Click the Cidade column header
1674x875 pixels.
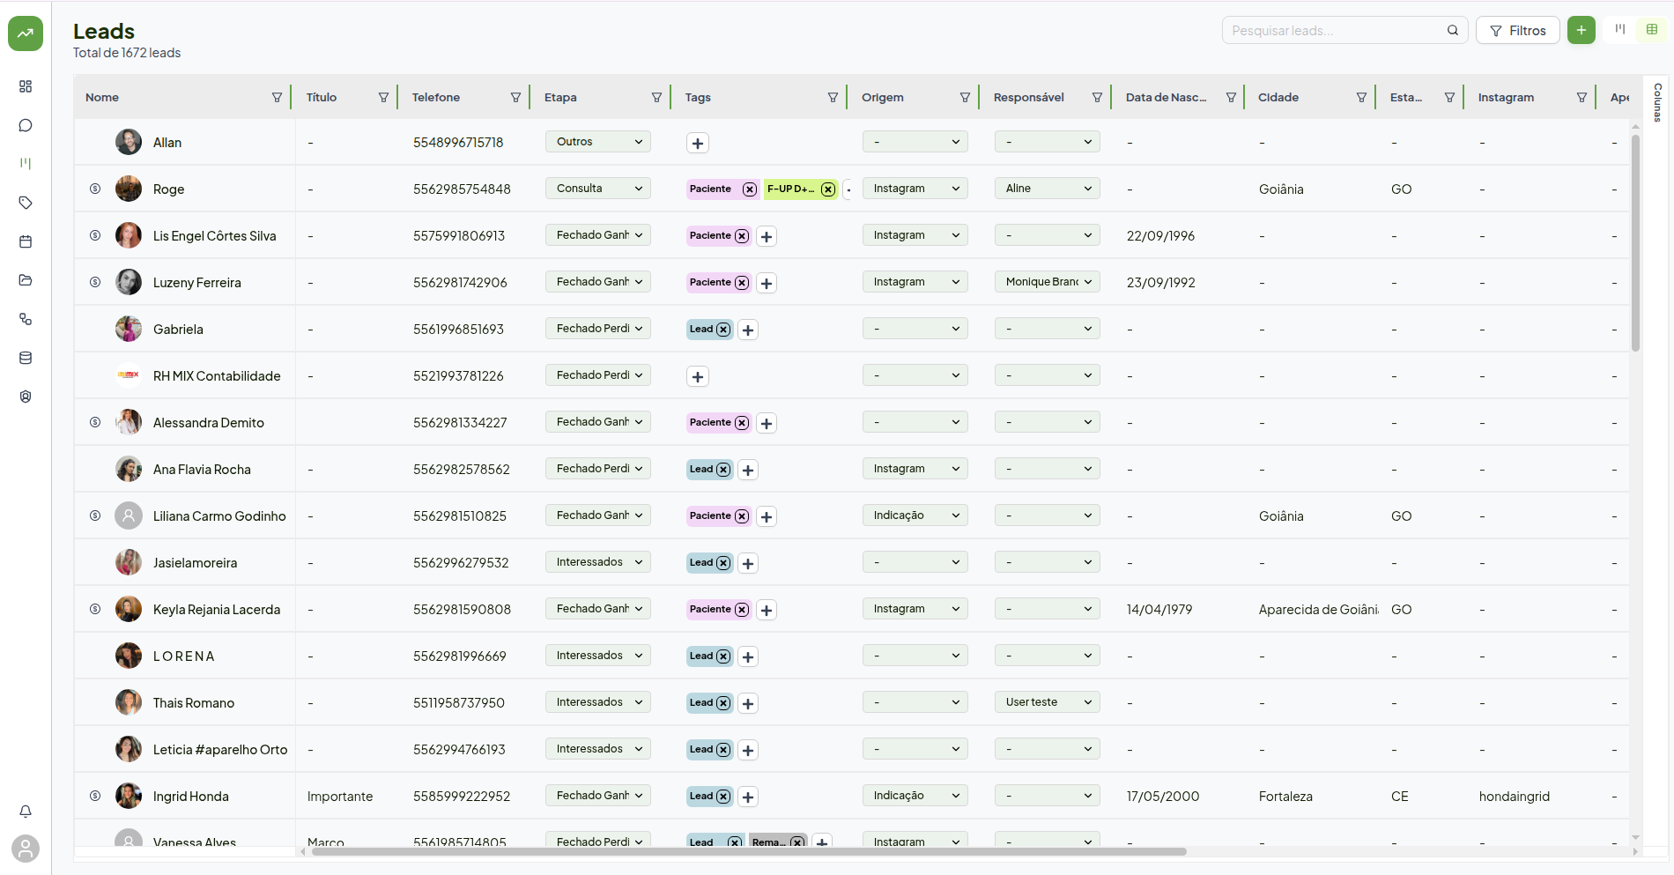[1278, 98]
